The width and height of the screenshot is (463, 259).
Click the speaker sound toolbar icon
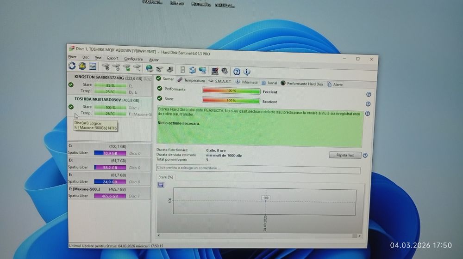pyautogui.click(x=225, y=71)
